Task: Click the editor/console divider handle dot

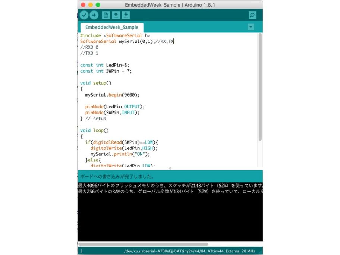Action: click(170, 168)
